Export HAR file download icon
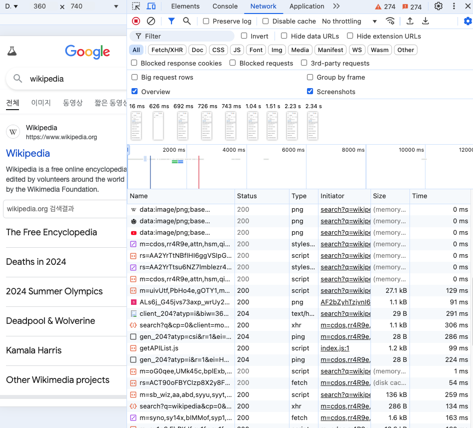473x428 pixels. click(x=425, y=21)
